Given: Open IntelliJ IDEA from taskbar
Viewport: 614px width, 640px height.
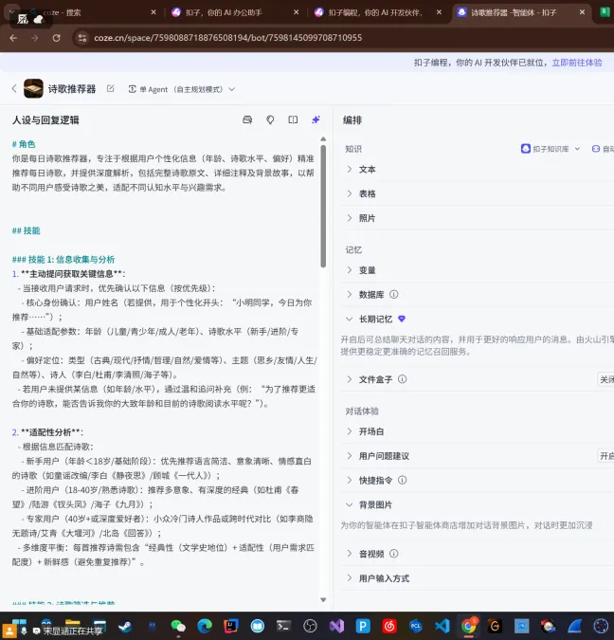Looking at the screenshot, I should [231, 626].
